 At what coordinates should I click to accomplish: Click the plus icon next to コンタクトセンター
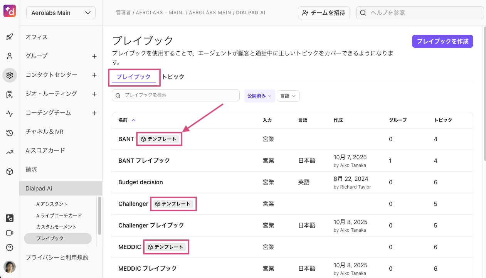pyautogui.click(x=94, y=75)
